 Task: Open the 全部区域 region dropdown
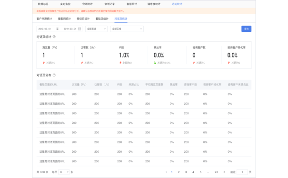pyautogui.click(x=127, y=29)
